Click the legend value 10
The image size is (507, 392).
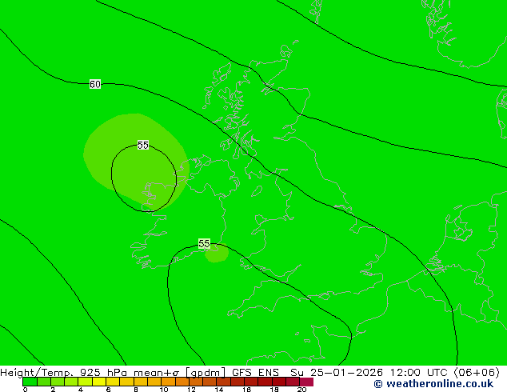164,390
